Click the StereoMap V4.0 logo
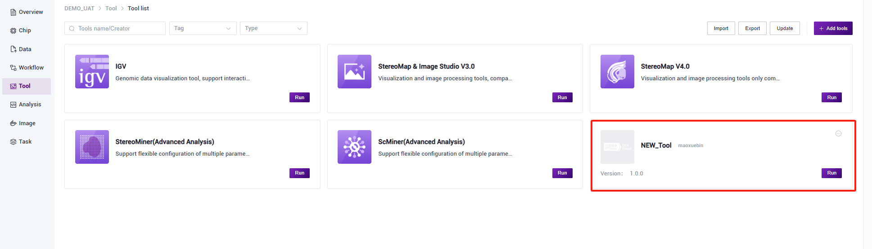The width and height of the screenshot is (872, 249). (617, 72)
